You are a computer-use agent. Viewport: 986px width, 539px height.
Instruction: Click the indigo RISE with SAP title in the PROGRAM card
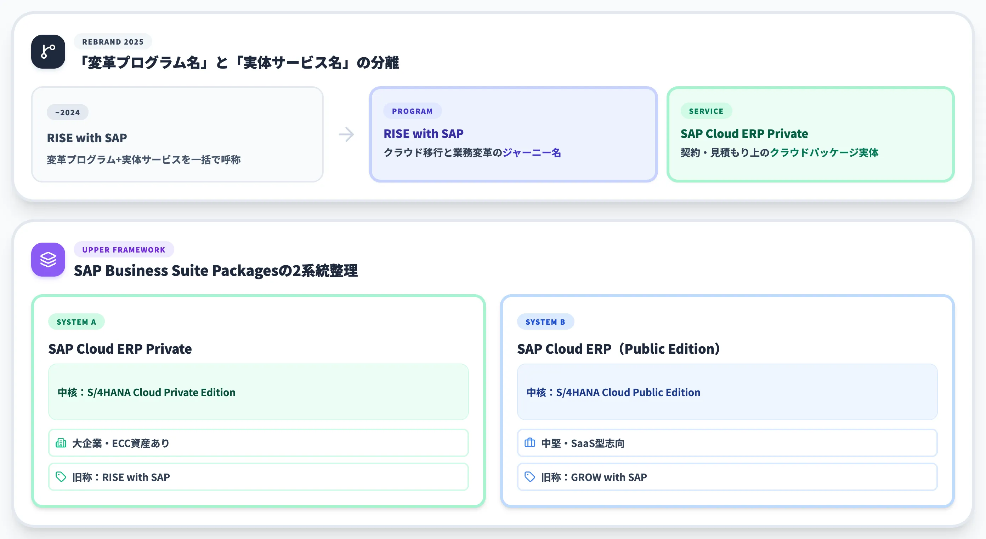pos(423,133)
